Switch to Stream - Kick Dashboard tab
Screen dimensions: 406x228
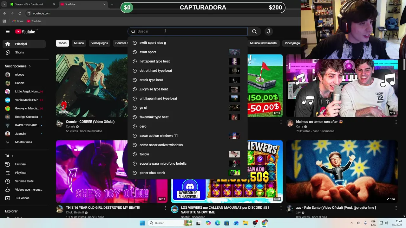tap(32, 4)
